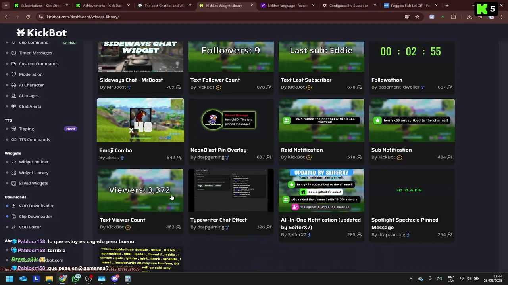Click the Timed Messages clock icon
This screenshot has width=508, height=285.
[x=13, y=53]
